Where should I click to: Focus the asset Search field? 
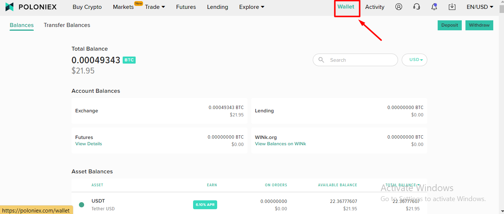coord(355,60)
